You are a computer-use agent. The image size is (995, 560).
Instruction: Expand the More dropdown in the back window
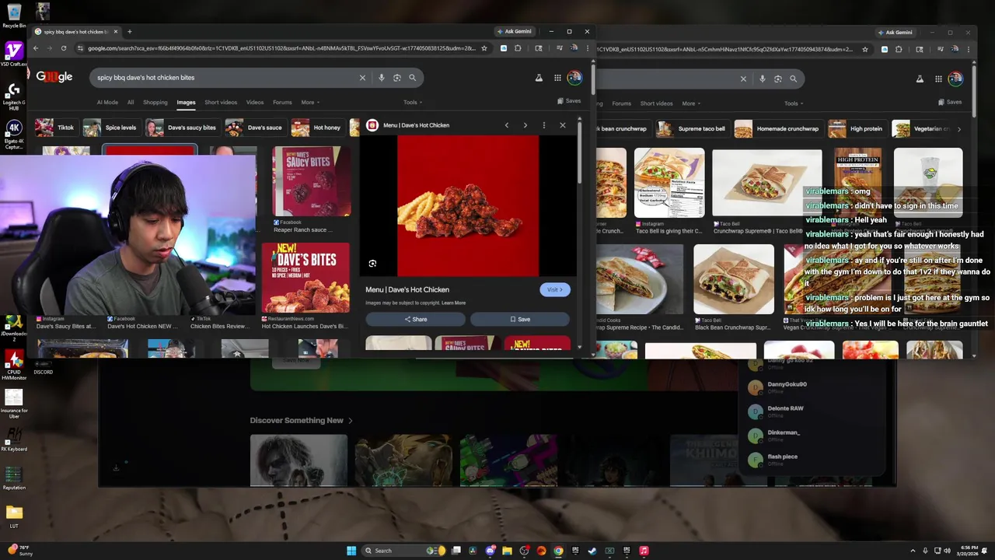[691, 103]
